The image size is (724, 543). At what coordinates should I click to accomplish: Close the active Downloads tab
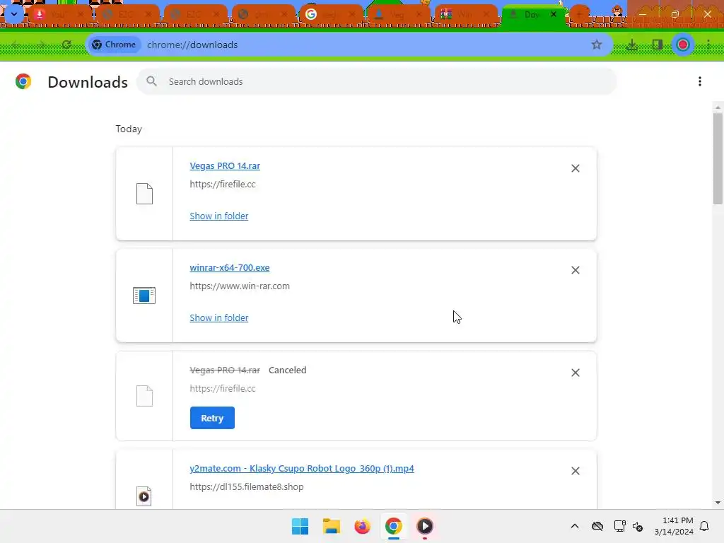pyautogui.click(x=553, y=14)
